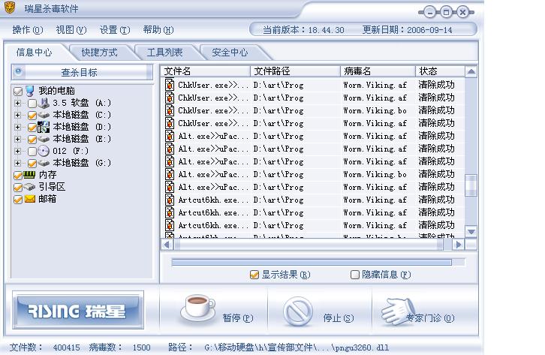Click the 查杀目标 header button

(82, 72)
